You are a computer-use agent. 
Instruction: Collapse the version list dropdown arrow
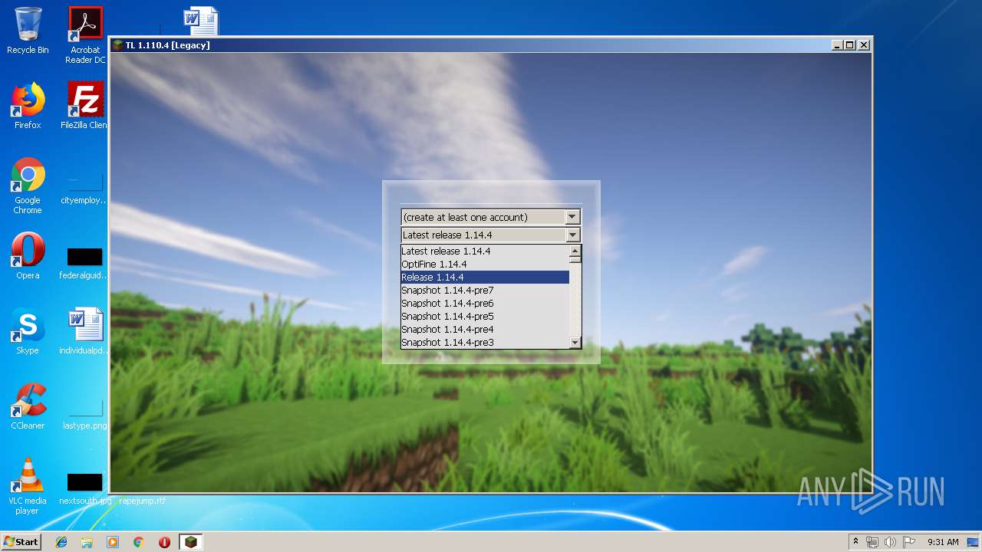[572, 235]
